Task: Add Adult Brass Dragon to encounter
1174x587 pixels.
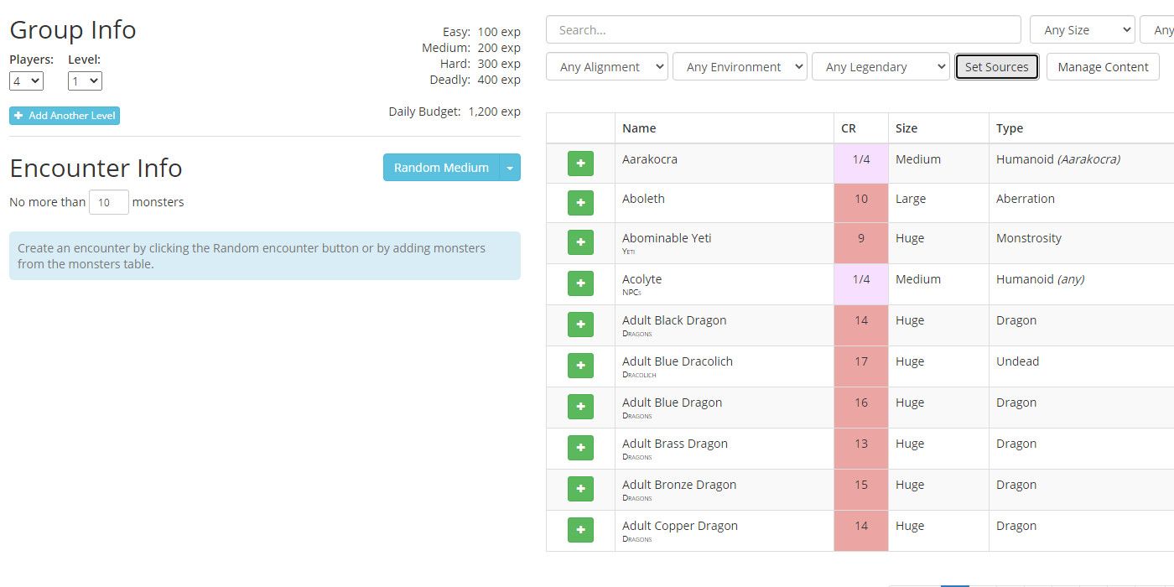Action: [x=580, y=448]
